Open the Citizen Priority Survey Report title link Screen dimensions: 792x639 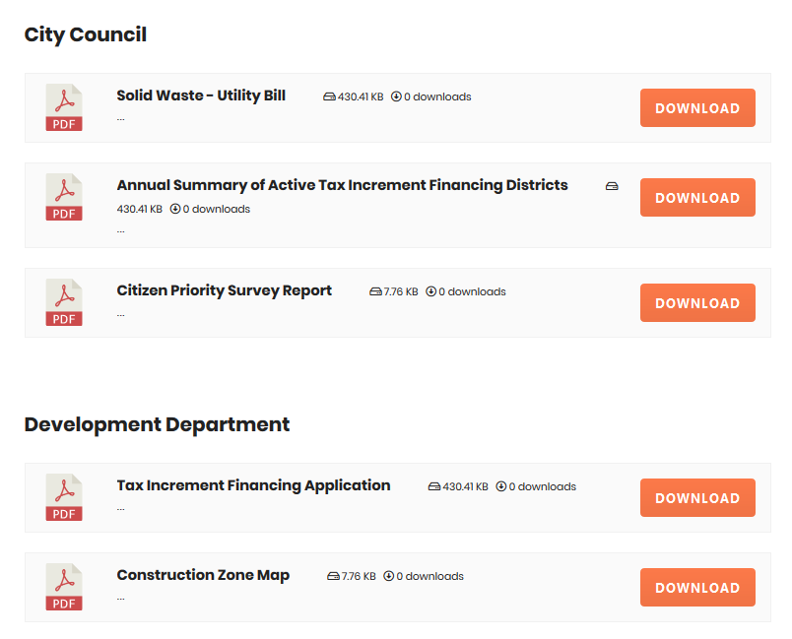(x=225, y=290)
